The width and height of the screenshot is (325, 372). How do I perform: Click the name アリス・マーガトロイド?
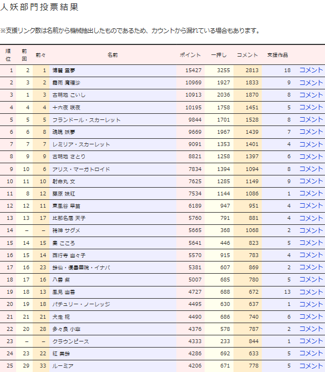[x=82, y=169]
